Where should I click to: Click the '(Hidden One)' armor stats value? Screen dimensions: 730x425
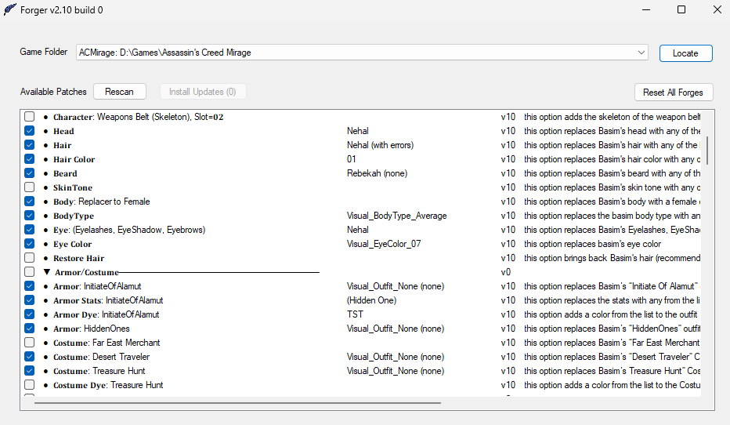point(371,300)
